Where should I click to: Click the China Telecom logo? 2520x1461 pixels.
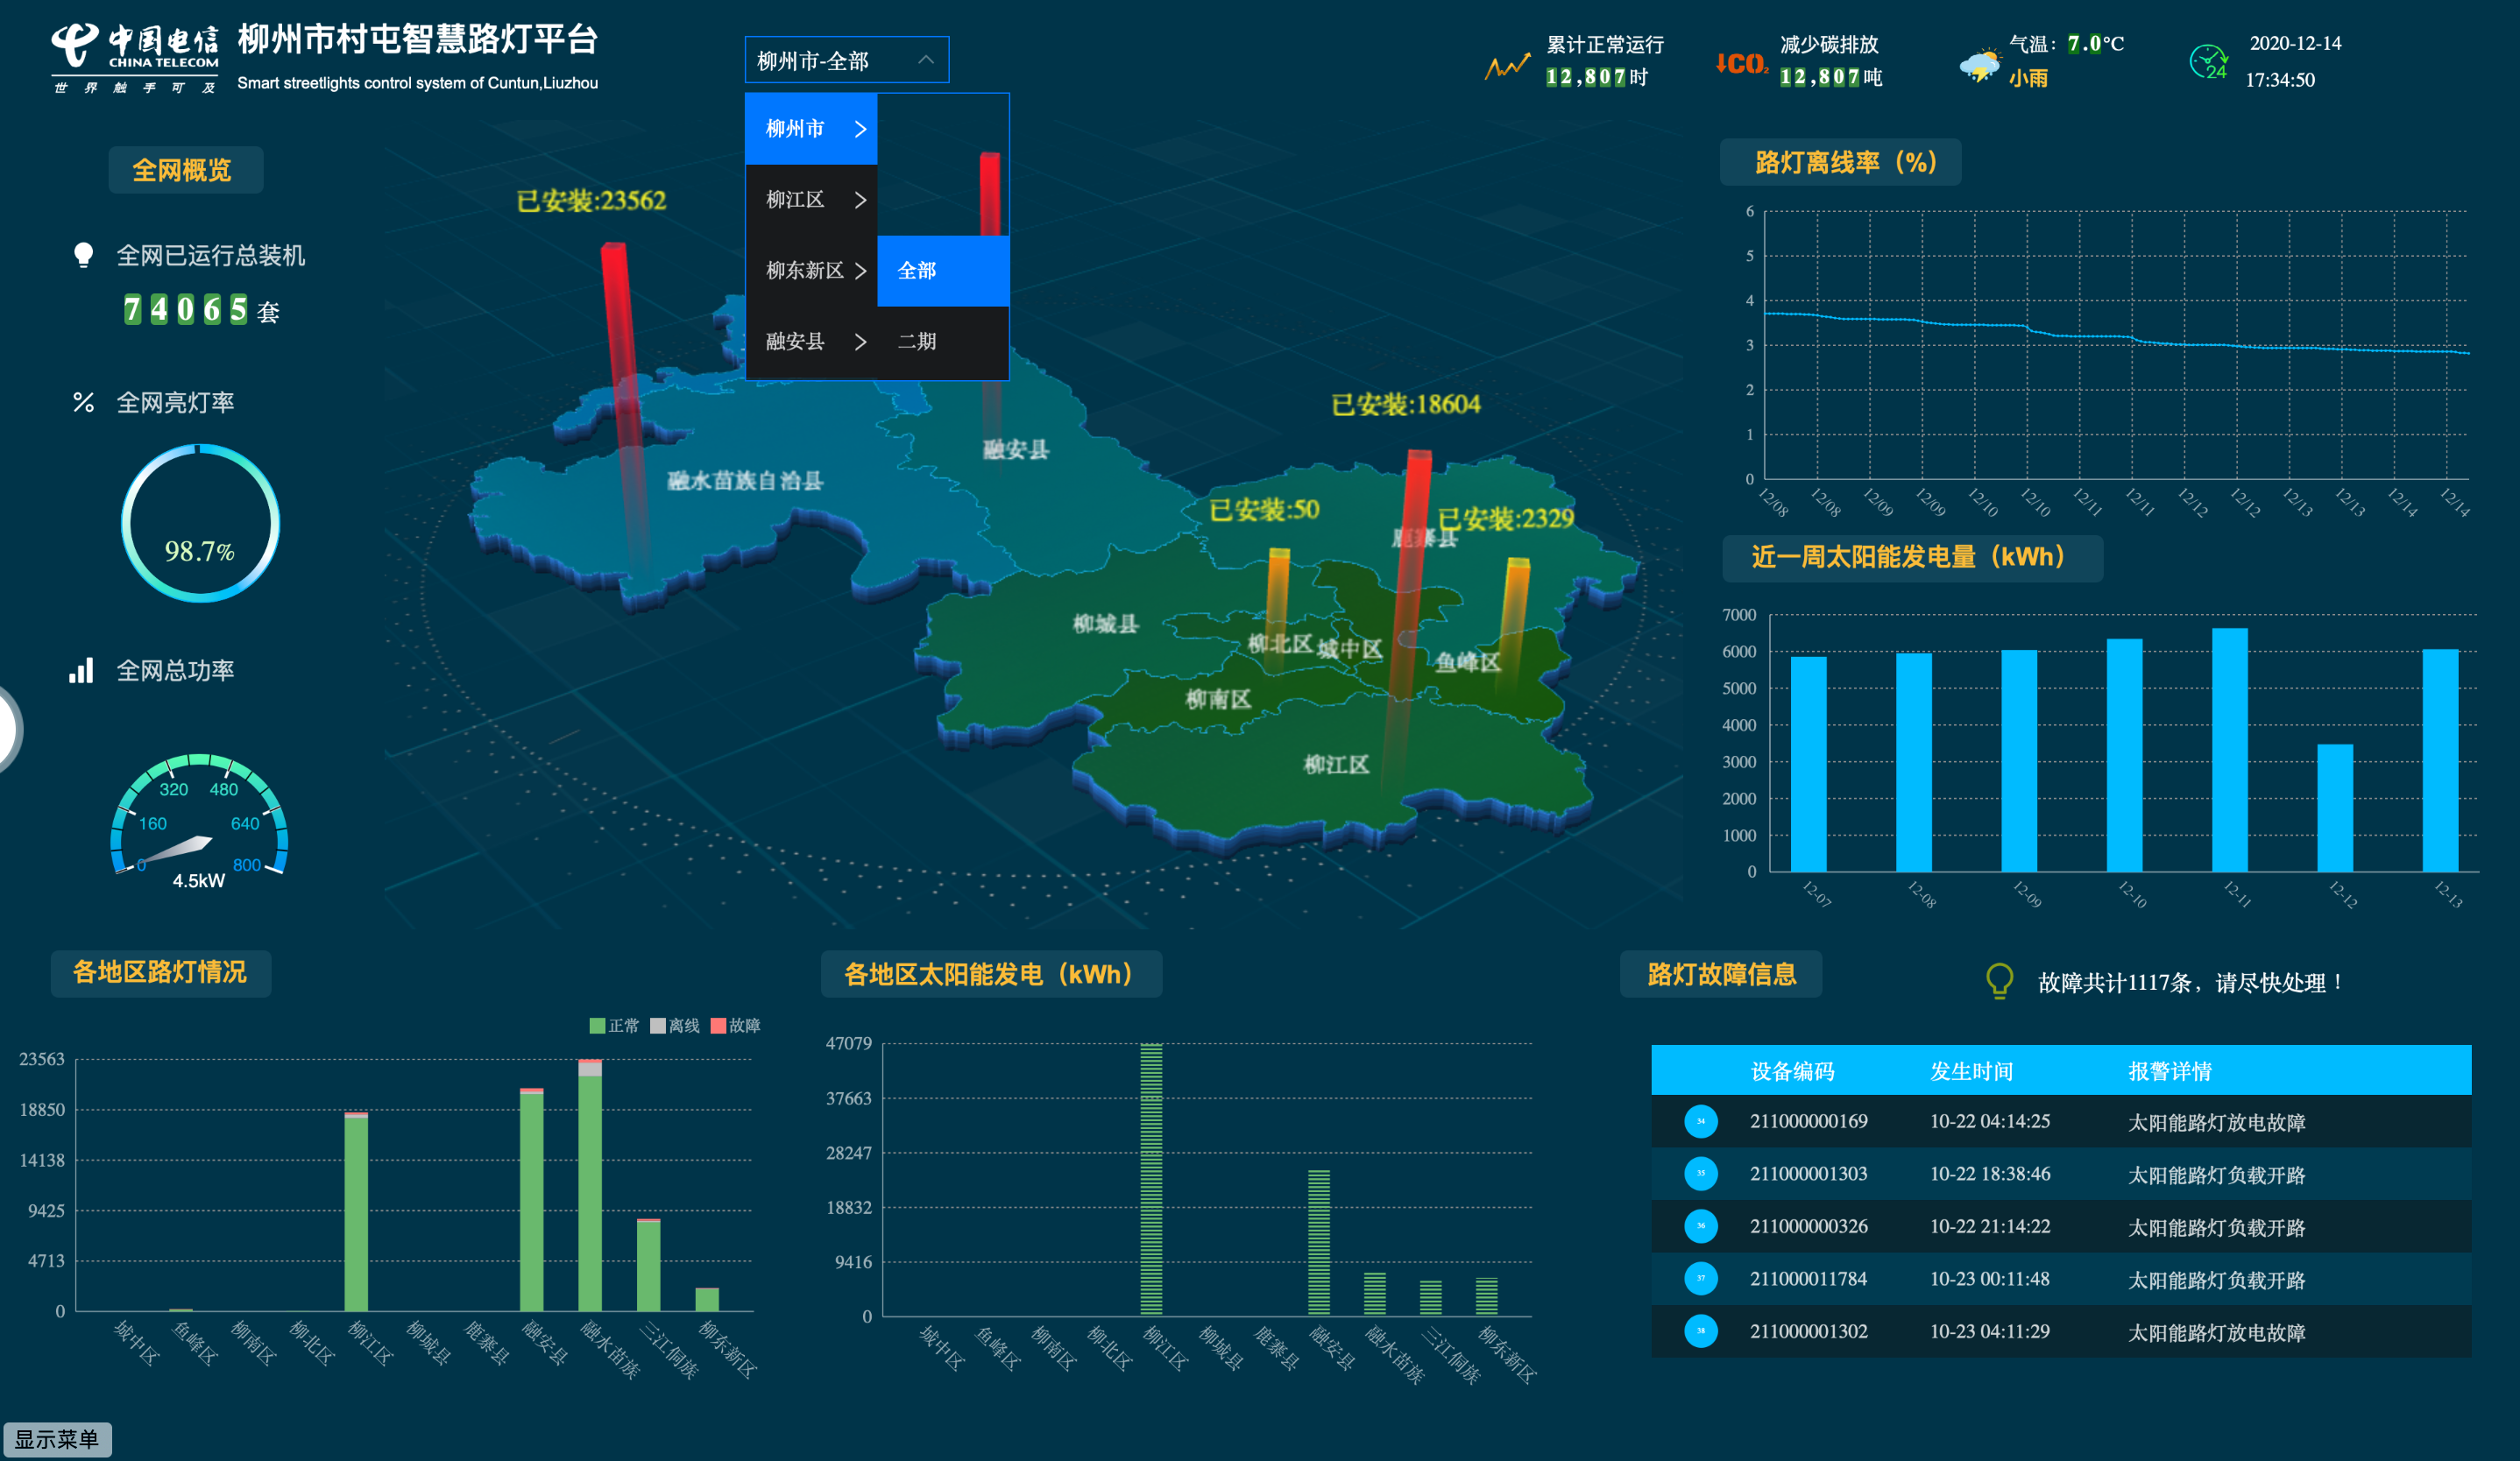click(x=135, y=58)
